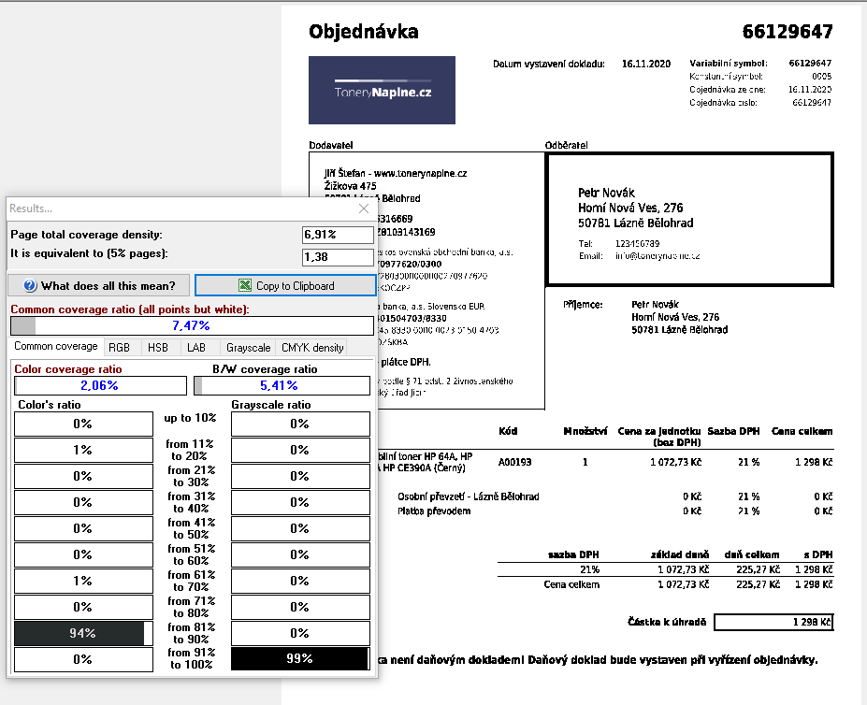Click the TonerNaplne.cz logo in document
This screenshot has width=867, height=705.
pos(383,90)
